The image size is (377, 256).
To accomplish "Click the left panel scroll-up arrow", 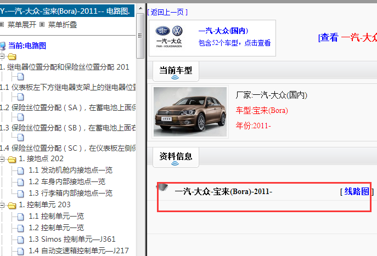I will click(140, 9).
